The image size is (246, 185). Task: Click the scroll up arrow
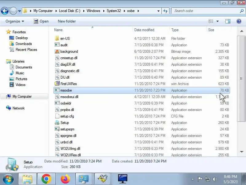pos(242,31)
